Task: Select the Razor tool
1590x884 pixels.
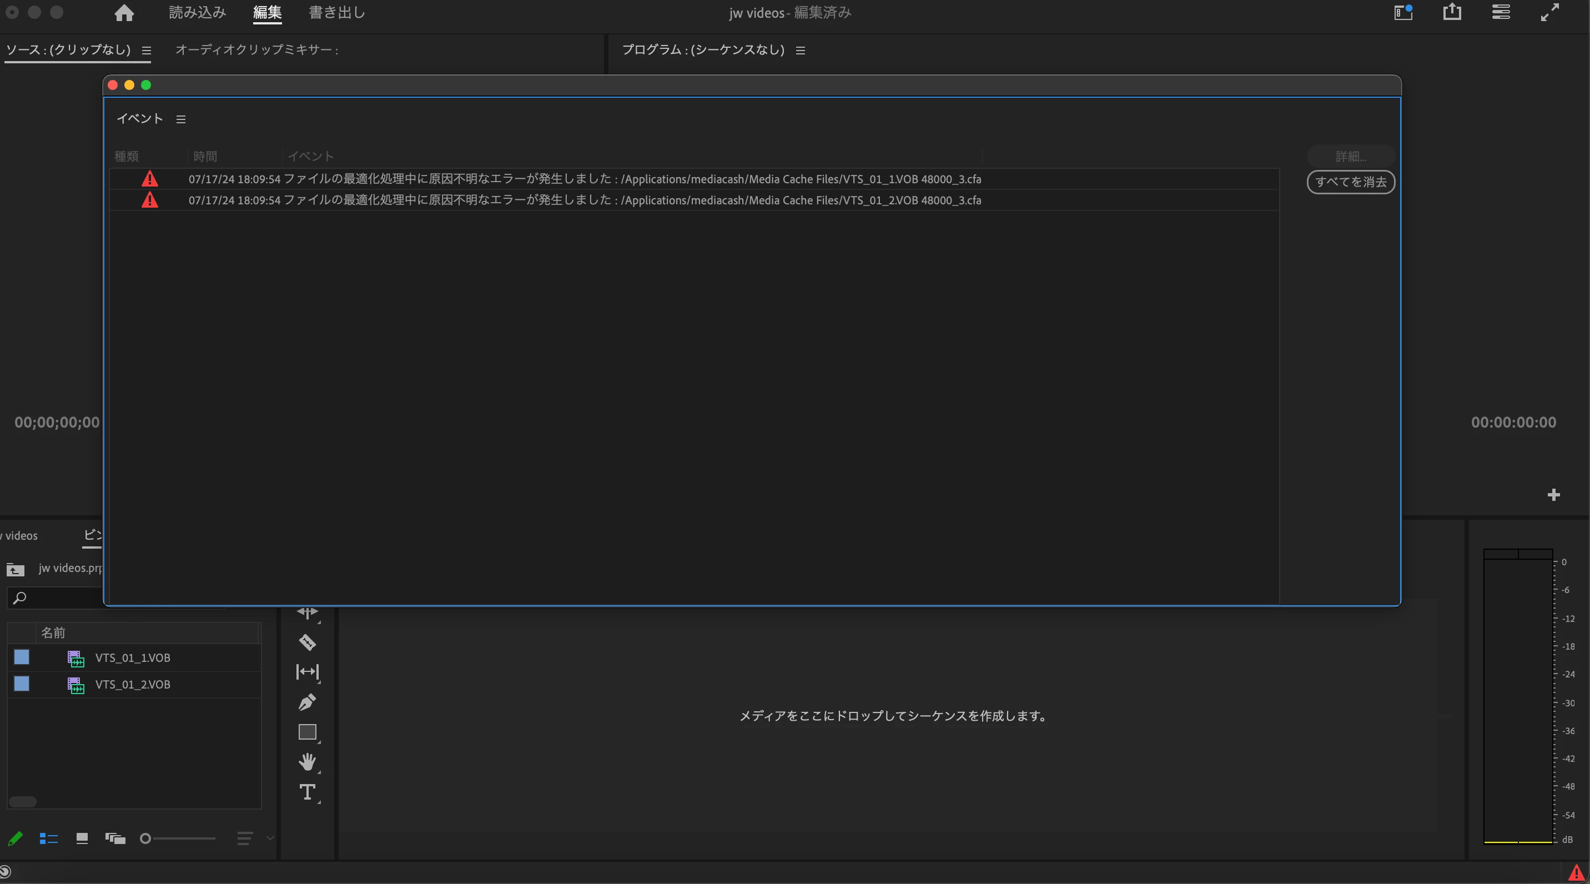Action: [x=308, y=642]
